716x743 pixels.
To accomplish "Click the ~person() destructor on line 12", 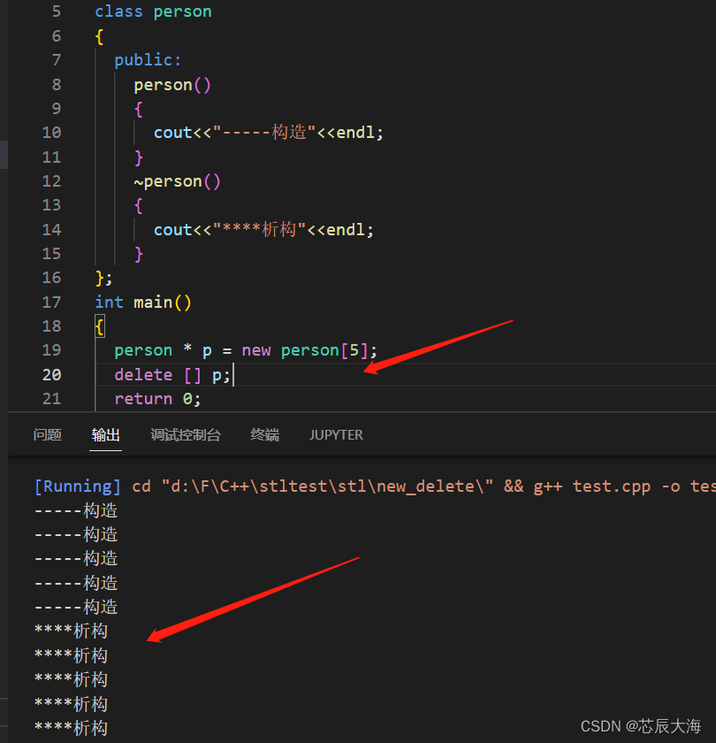I will [177, 180].
